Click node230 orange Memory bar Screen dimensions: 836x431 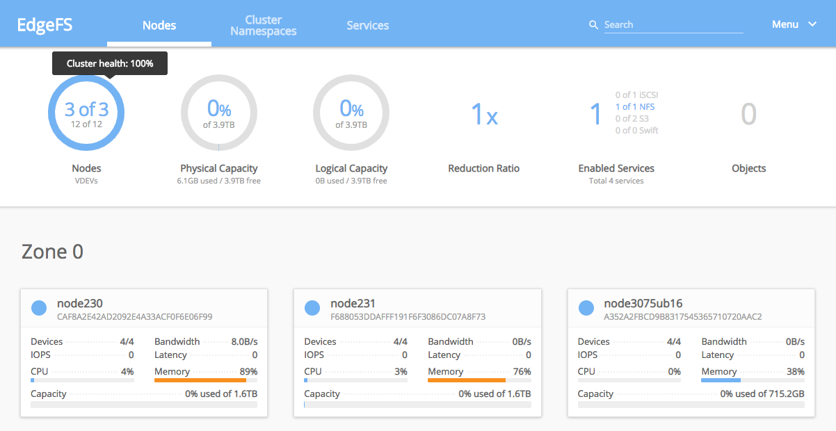(200, 380)
